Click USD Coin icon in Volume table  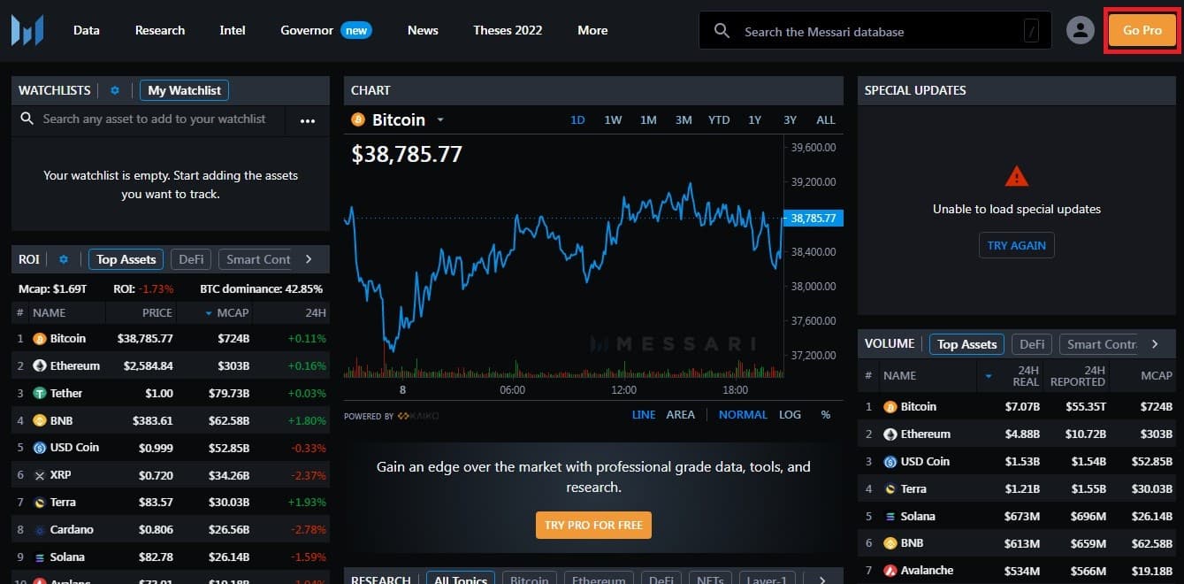[x=890, y=462]
